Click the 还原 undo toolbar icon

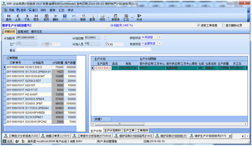[74, 18]
